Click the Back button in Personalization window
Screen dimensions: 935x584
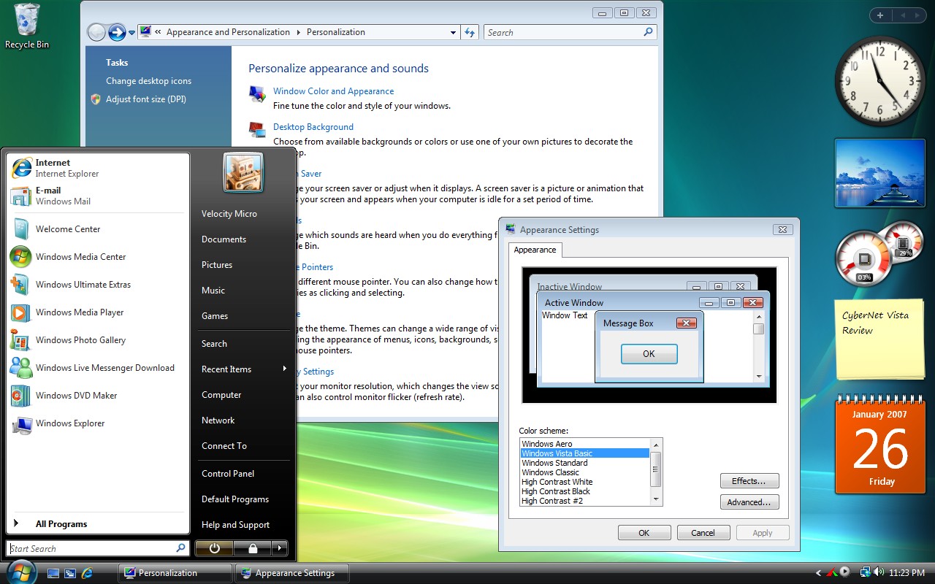96,32
